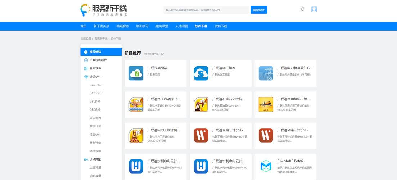Open the BIMMAKE Beta6 card title
Image resolution: width=397 pixels, height=180 pixels.
point(290,161)
